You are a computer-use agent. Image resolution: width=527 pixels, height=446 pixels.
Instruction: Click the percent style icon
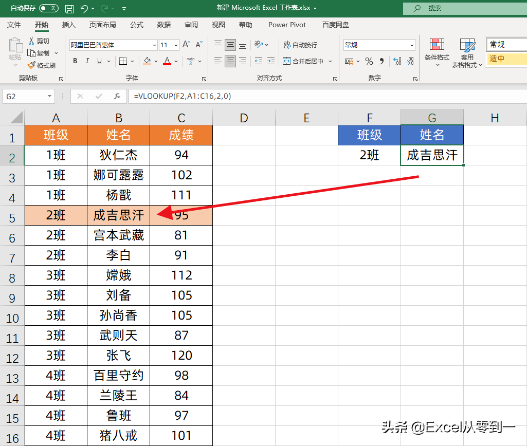[x=369, y=61]
